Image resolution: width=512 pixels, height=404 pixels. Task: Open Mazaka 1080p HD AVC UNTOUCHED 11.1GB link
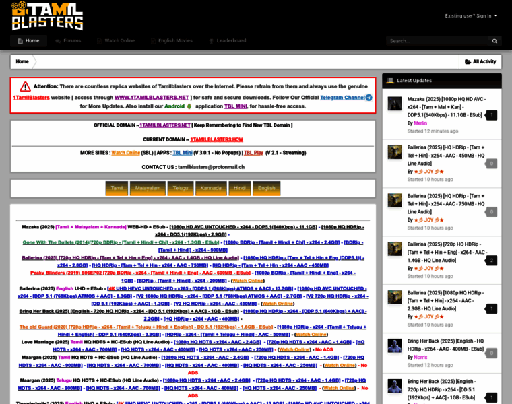tap(243, 227)
